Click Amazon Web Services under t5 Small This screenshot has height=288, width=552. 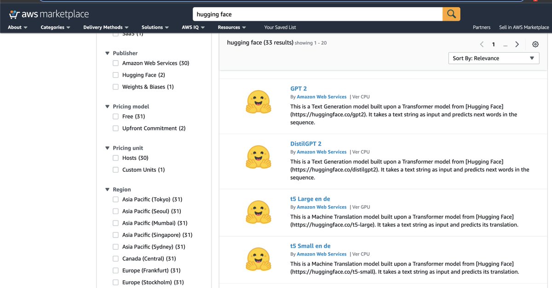(x=322, y=254)
